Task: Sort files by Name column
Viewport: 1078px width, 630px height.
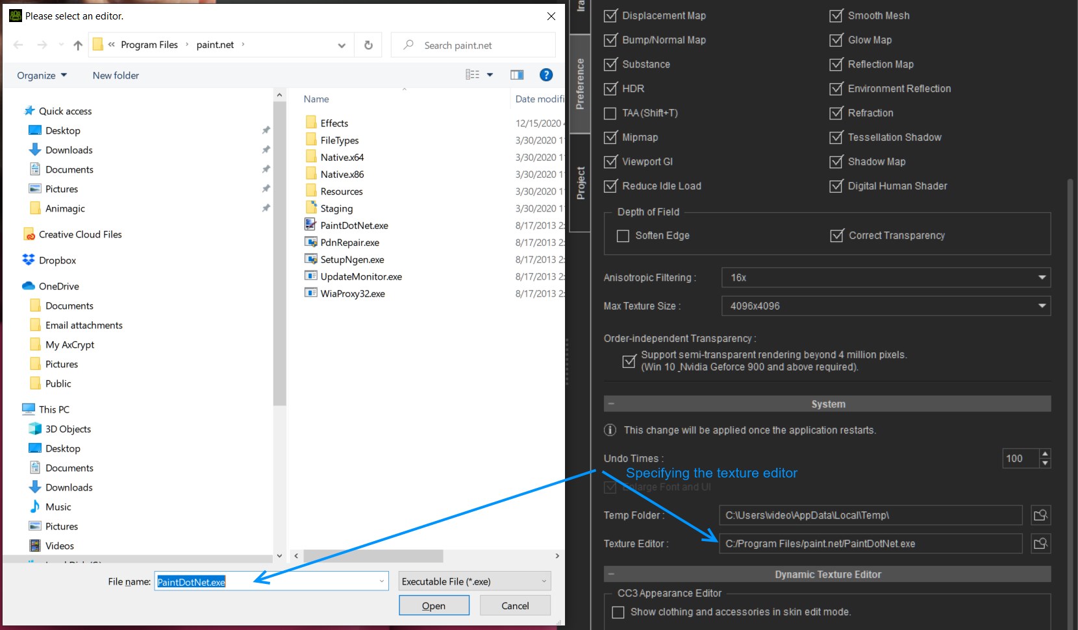Action: pos(316,99)
